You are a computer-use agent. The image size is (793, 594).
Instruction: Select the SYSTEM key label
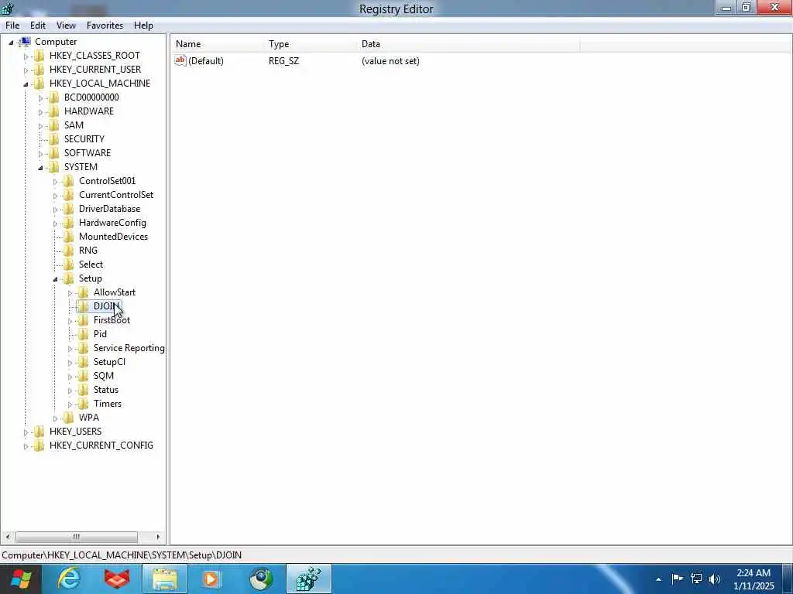pos(81,167)
